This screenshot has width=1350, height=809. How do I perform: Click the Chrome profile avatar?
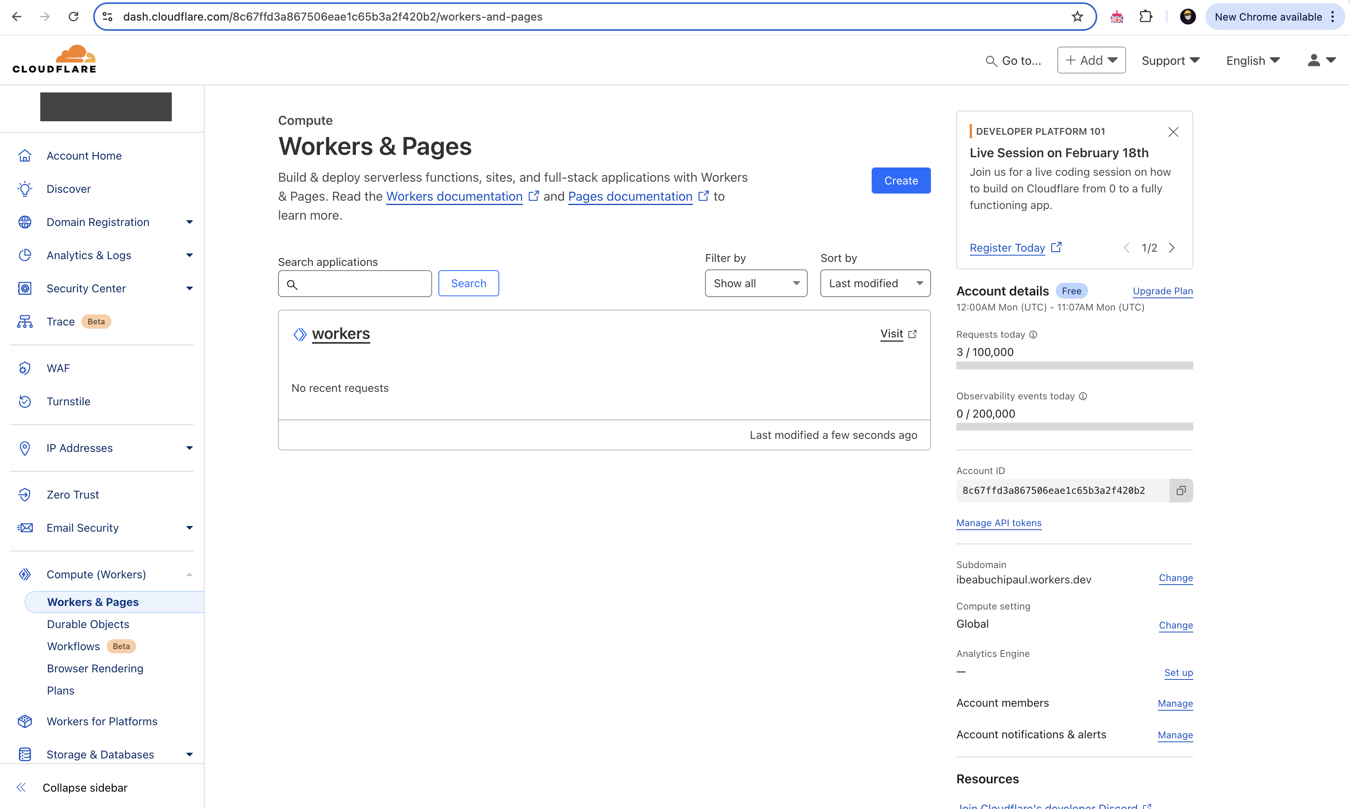[x=1188, y=16]
